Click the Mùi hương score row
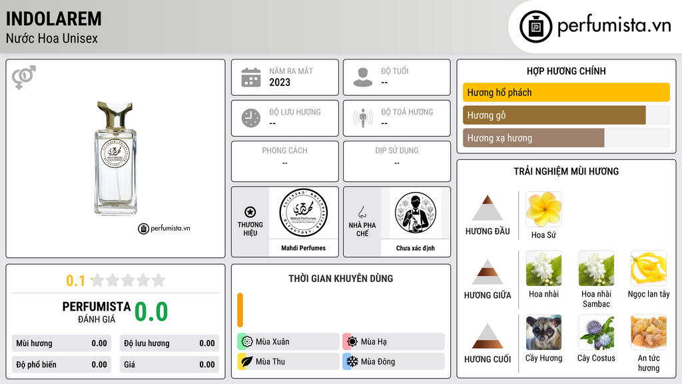Viewport: 682px width, 384px height. tap(61, 343)
